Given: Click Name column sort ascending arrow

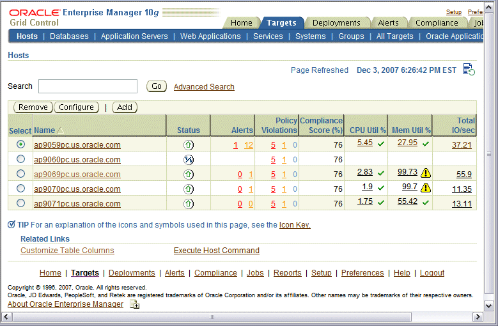Looking at the screenshot, I should (x=60, y=130).
